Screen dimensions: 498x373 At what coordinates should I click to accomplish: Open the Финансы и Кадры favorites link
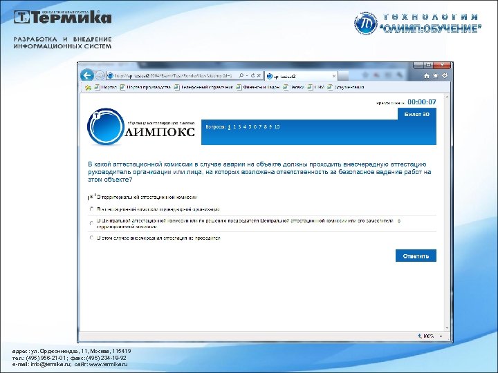coord(258,87)
